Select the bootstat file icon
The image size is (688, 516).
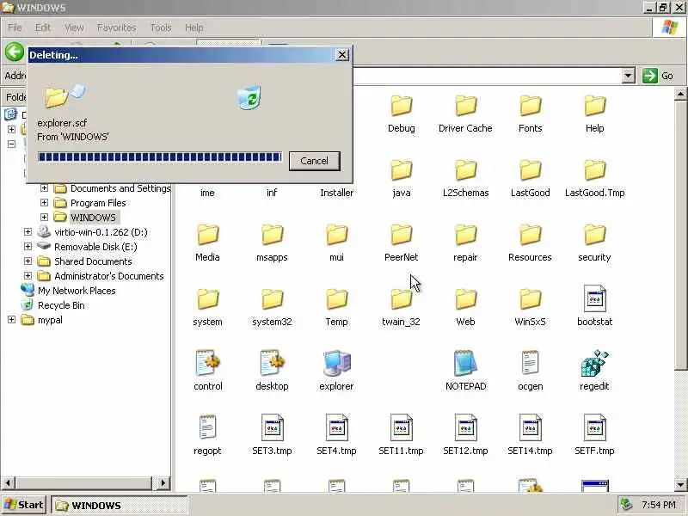594,298
